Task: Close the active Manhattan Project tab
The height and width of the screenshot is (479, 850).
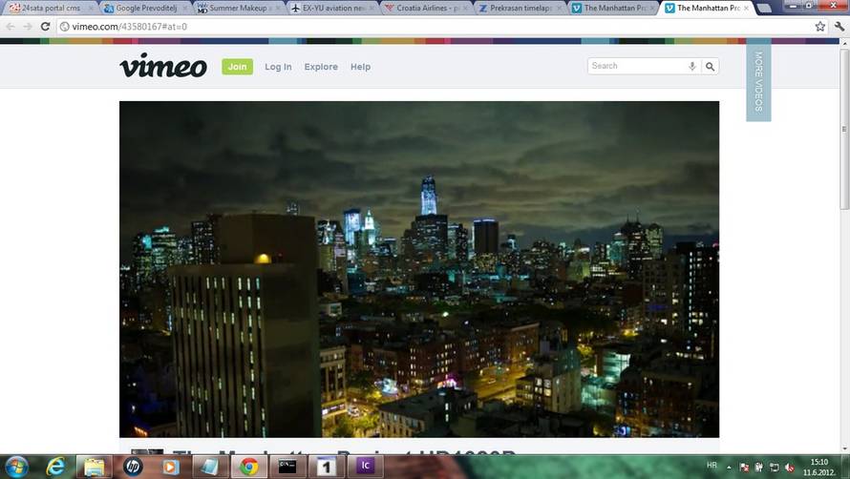Action: pyautogui.click(x=747, y=9)
